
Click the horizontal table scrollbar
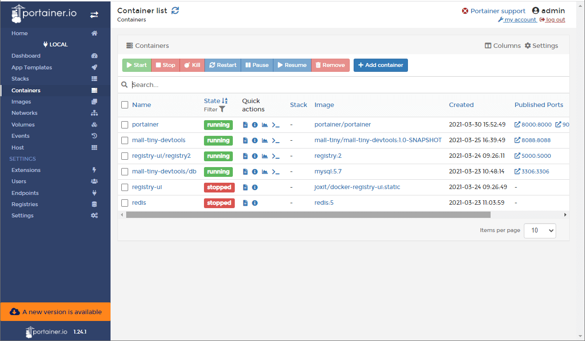308,214
